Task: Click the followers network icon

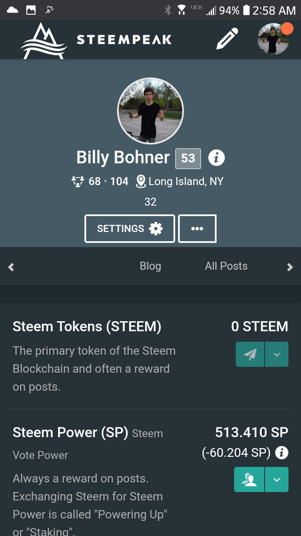Action: (78, 181)
